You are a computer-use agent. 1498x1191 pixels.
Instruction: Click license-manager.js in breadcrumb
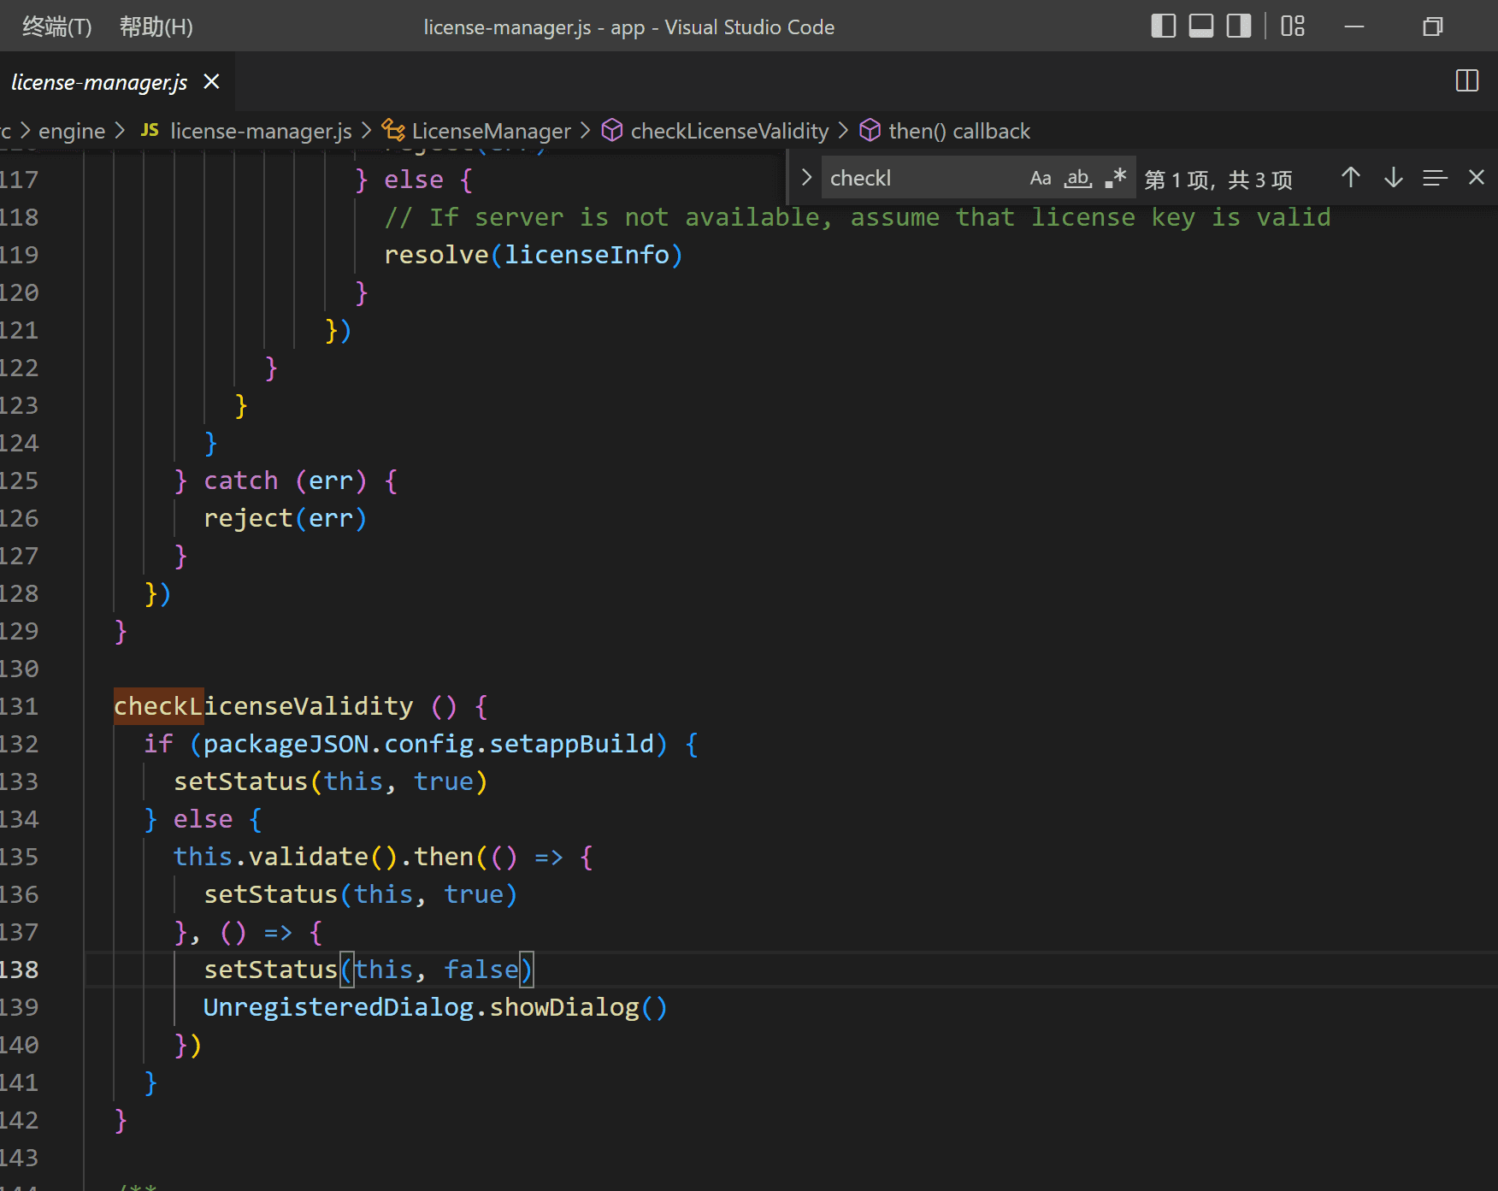tap(261, 131)
